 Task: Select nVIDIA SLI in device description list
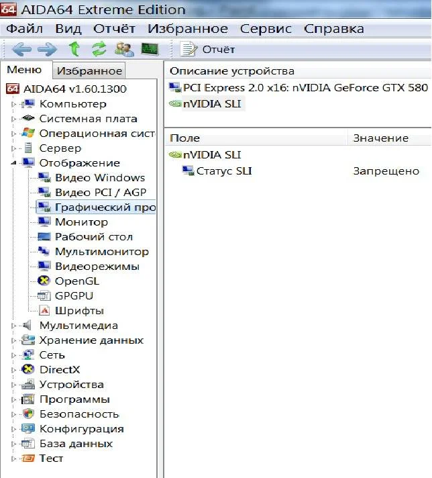coord(206,104)
